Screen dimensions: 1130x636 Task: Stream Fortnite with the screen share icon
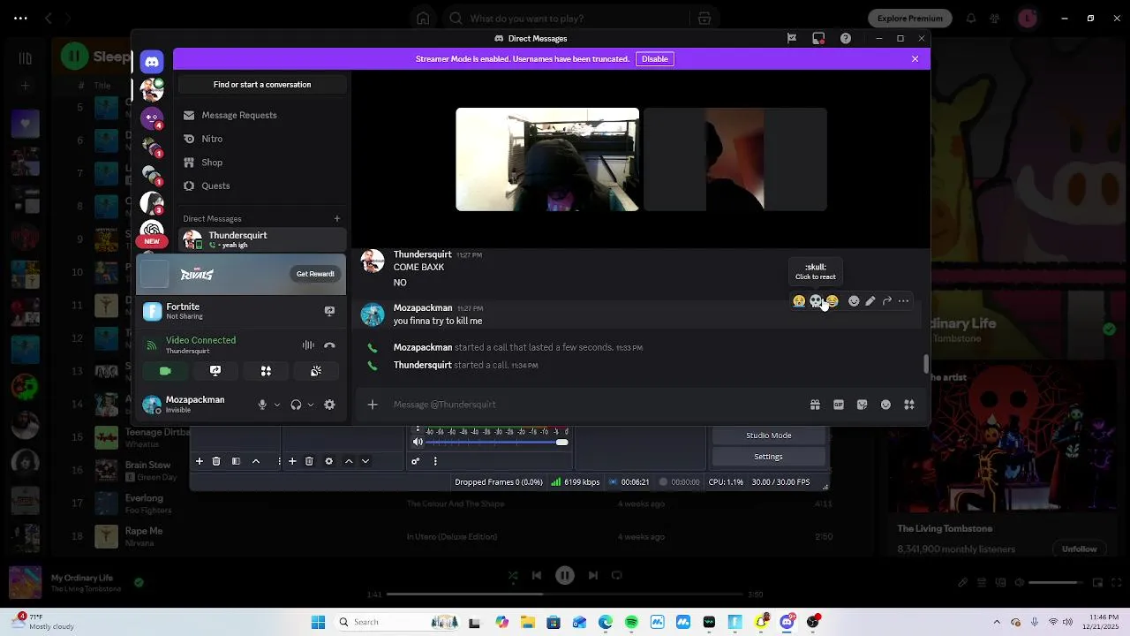[x=329, y=311]
